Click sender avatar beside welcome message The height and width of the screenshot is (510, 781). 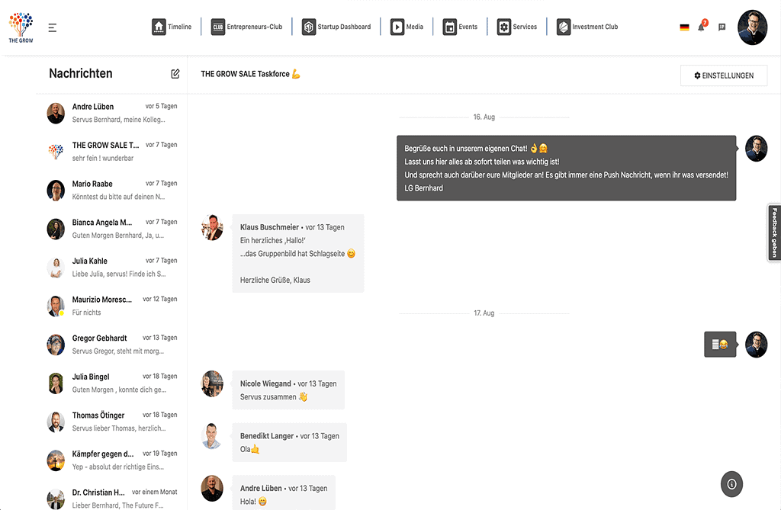756,149
